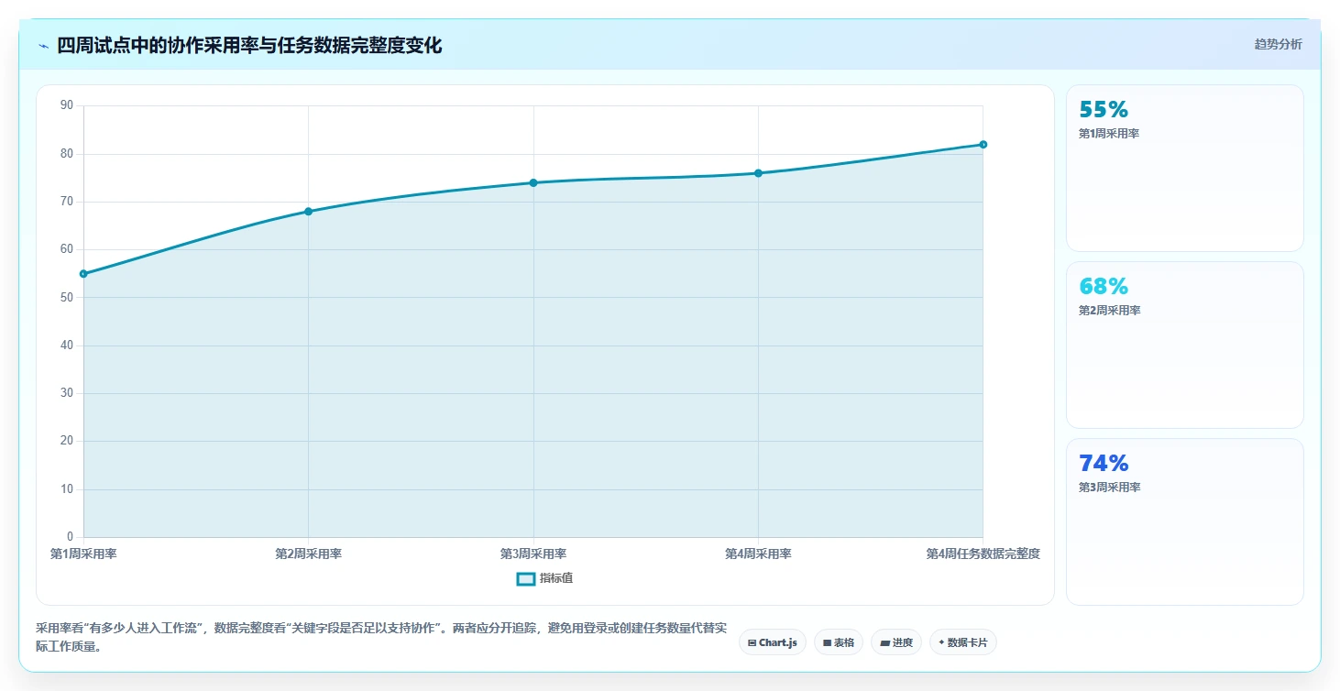Click the 第2周采用率 data point at 68
Viewport: 1340px width, 691px height.
point(308,212)
